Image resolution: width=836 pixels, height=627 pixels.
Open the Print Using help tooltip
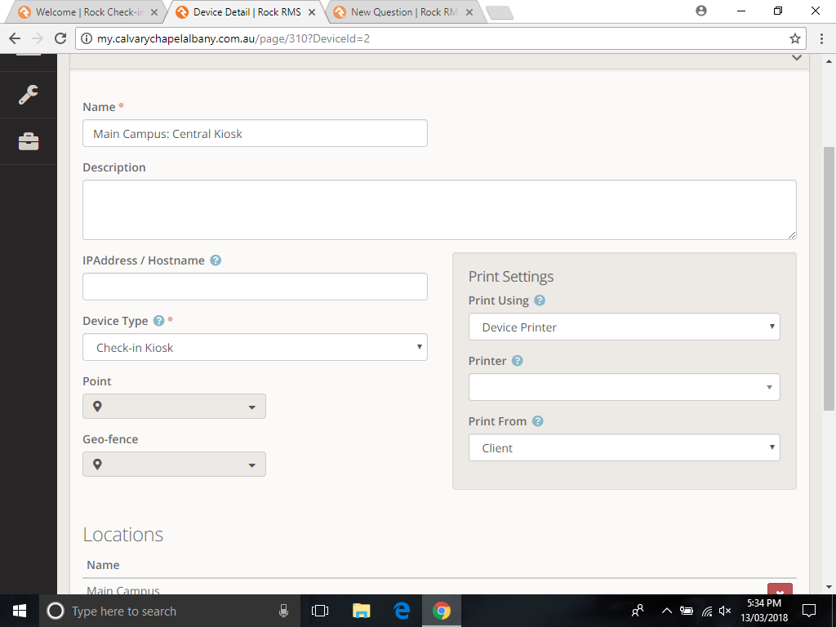pos(539,300)
